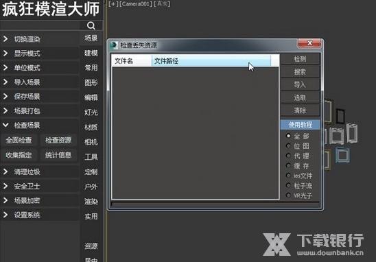Expand the 设置系统 section

(40, 215)
